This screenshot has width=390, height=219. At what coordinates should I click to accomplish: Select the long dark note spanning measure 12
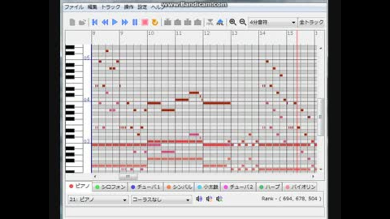pyautogui.click(x=217, y=103)
